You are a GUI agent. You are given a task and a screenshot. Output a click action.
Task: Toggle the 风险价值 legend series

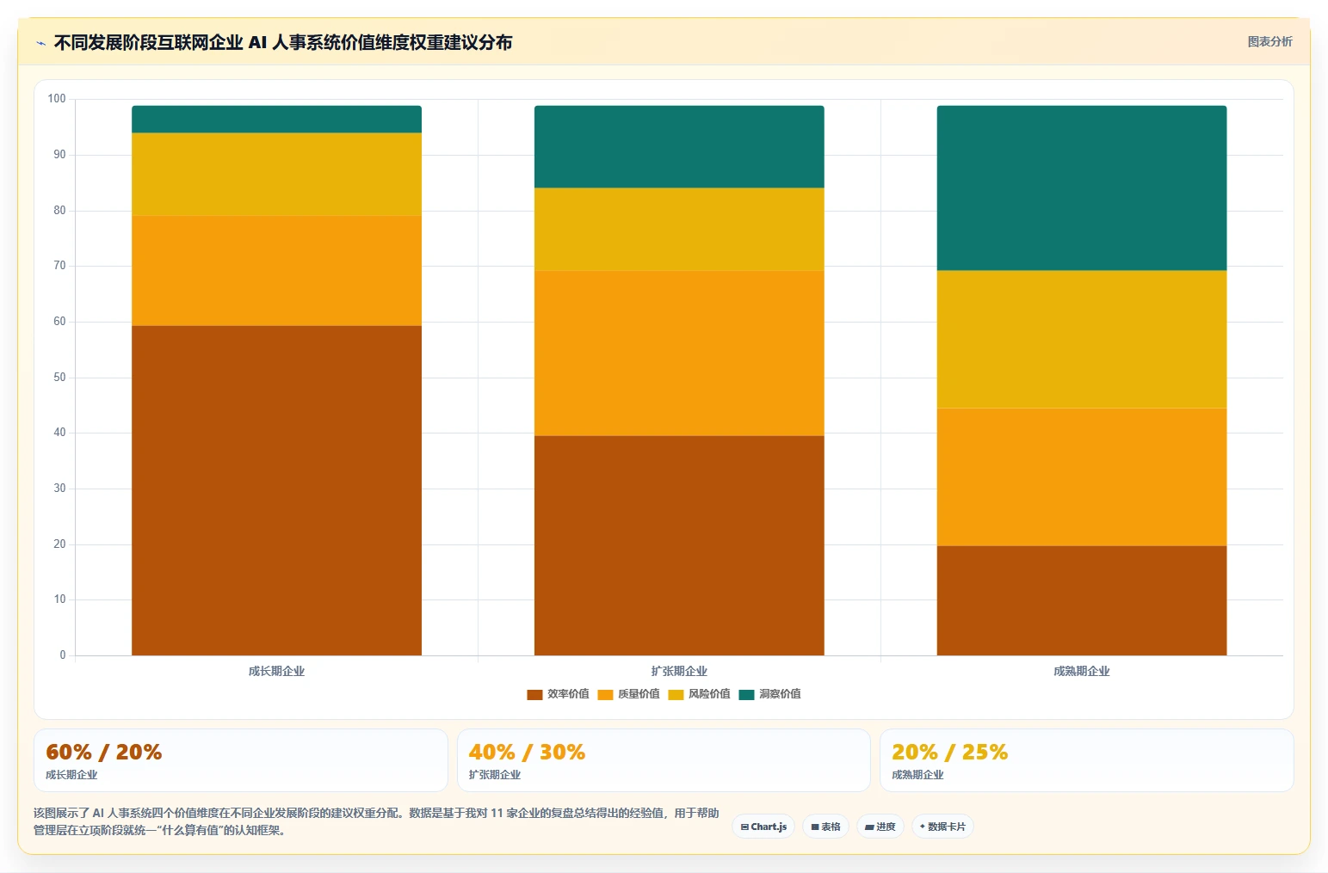pyautogui.click(x=699, y=694)
